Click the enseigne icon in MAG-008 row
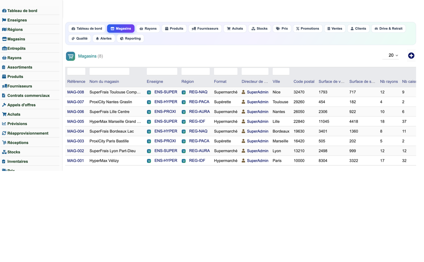Viewport: 424px width, 262px height. pyautogui.click(x=149, y=92)
